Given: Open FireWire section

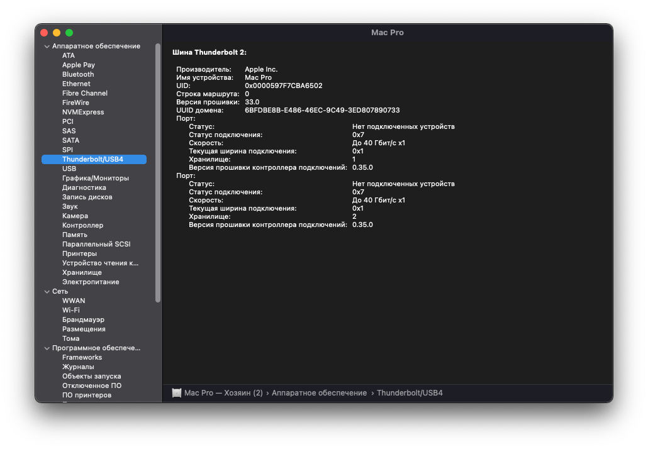Looking at the screenshot, I should pyautogui.click(x=75, y=103).
